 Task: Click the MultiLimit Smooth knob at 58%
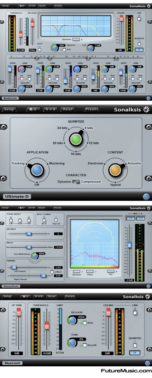coord(55,48)
